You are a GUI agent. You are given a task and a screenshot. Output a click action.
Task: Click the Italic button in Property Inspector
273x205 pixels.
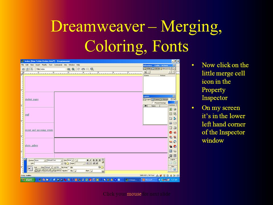tap(90, 160)
